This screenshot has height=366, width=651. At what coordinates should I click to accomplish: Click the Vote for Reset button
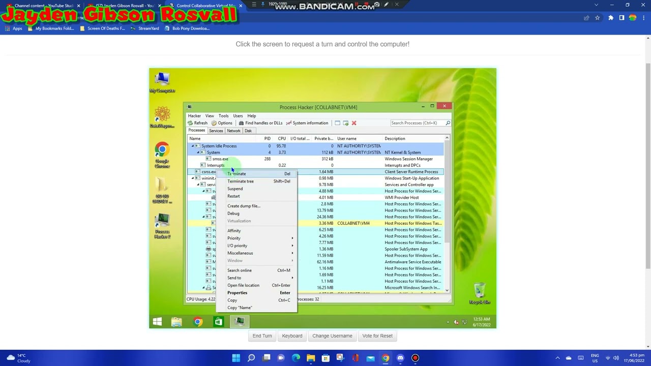click(377, 336)
